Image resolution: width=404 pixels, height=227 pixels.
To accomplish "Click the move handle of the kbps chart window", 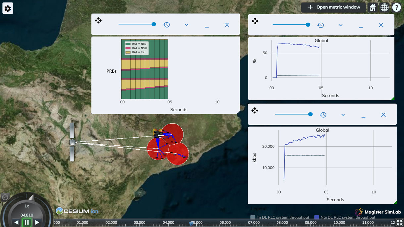I will point(255,111).
